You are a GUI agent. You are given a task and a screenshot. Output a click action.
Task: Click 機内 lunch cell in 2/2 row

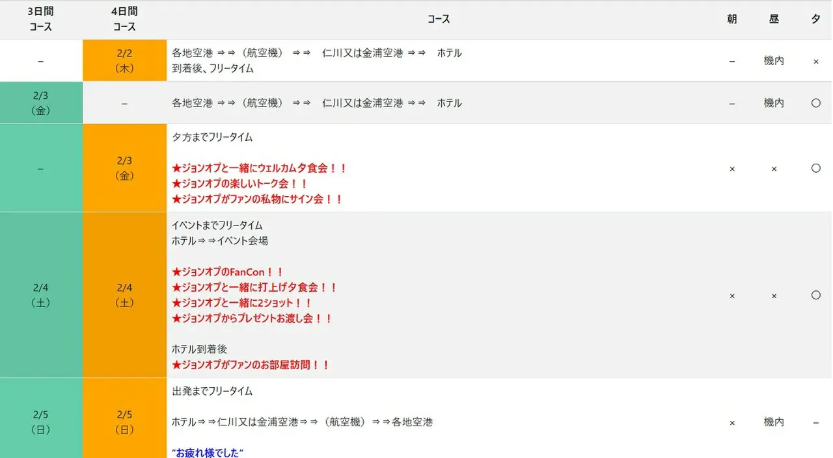click(x=774, y=60)
